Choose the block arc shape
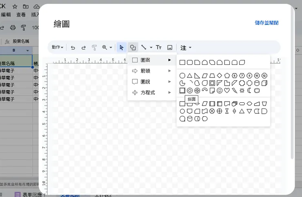Image resolution: width=302 pixels, height=197 pixels. tap(204, 90)
